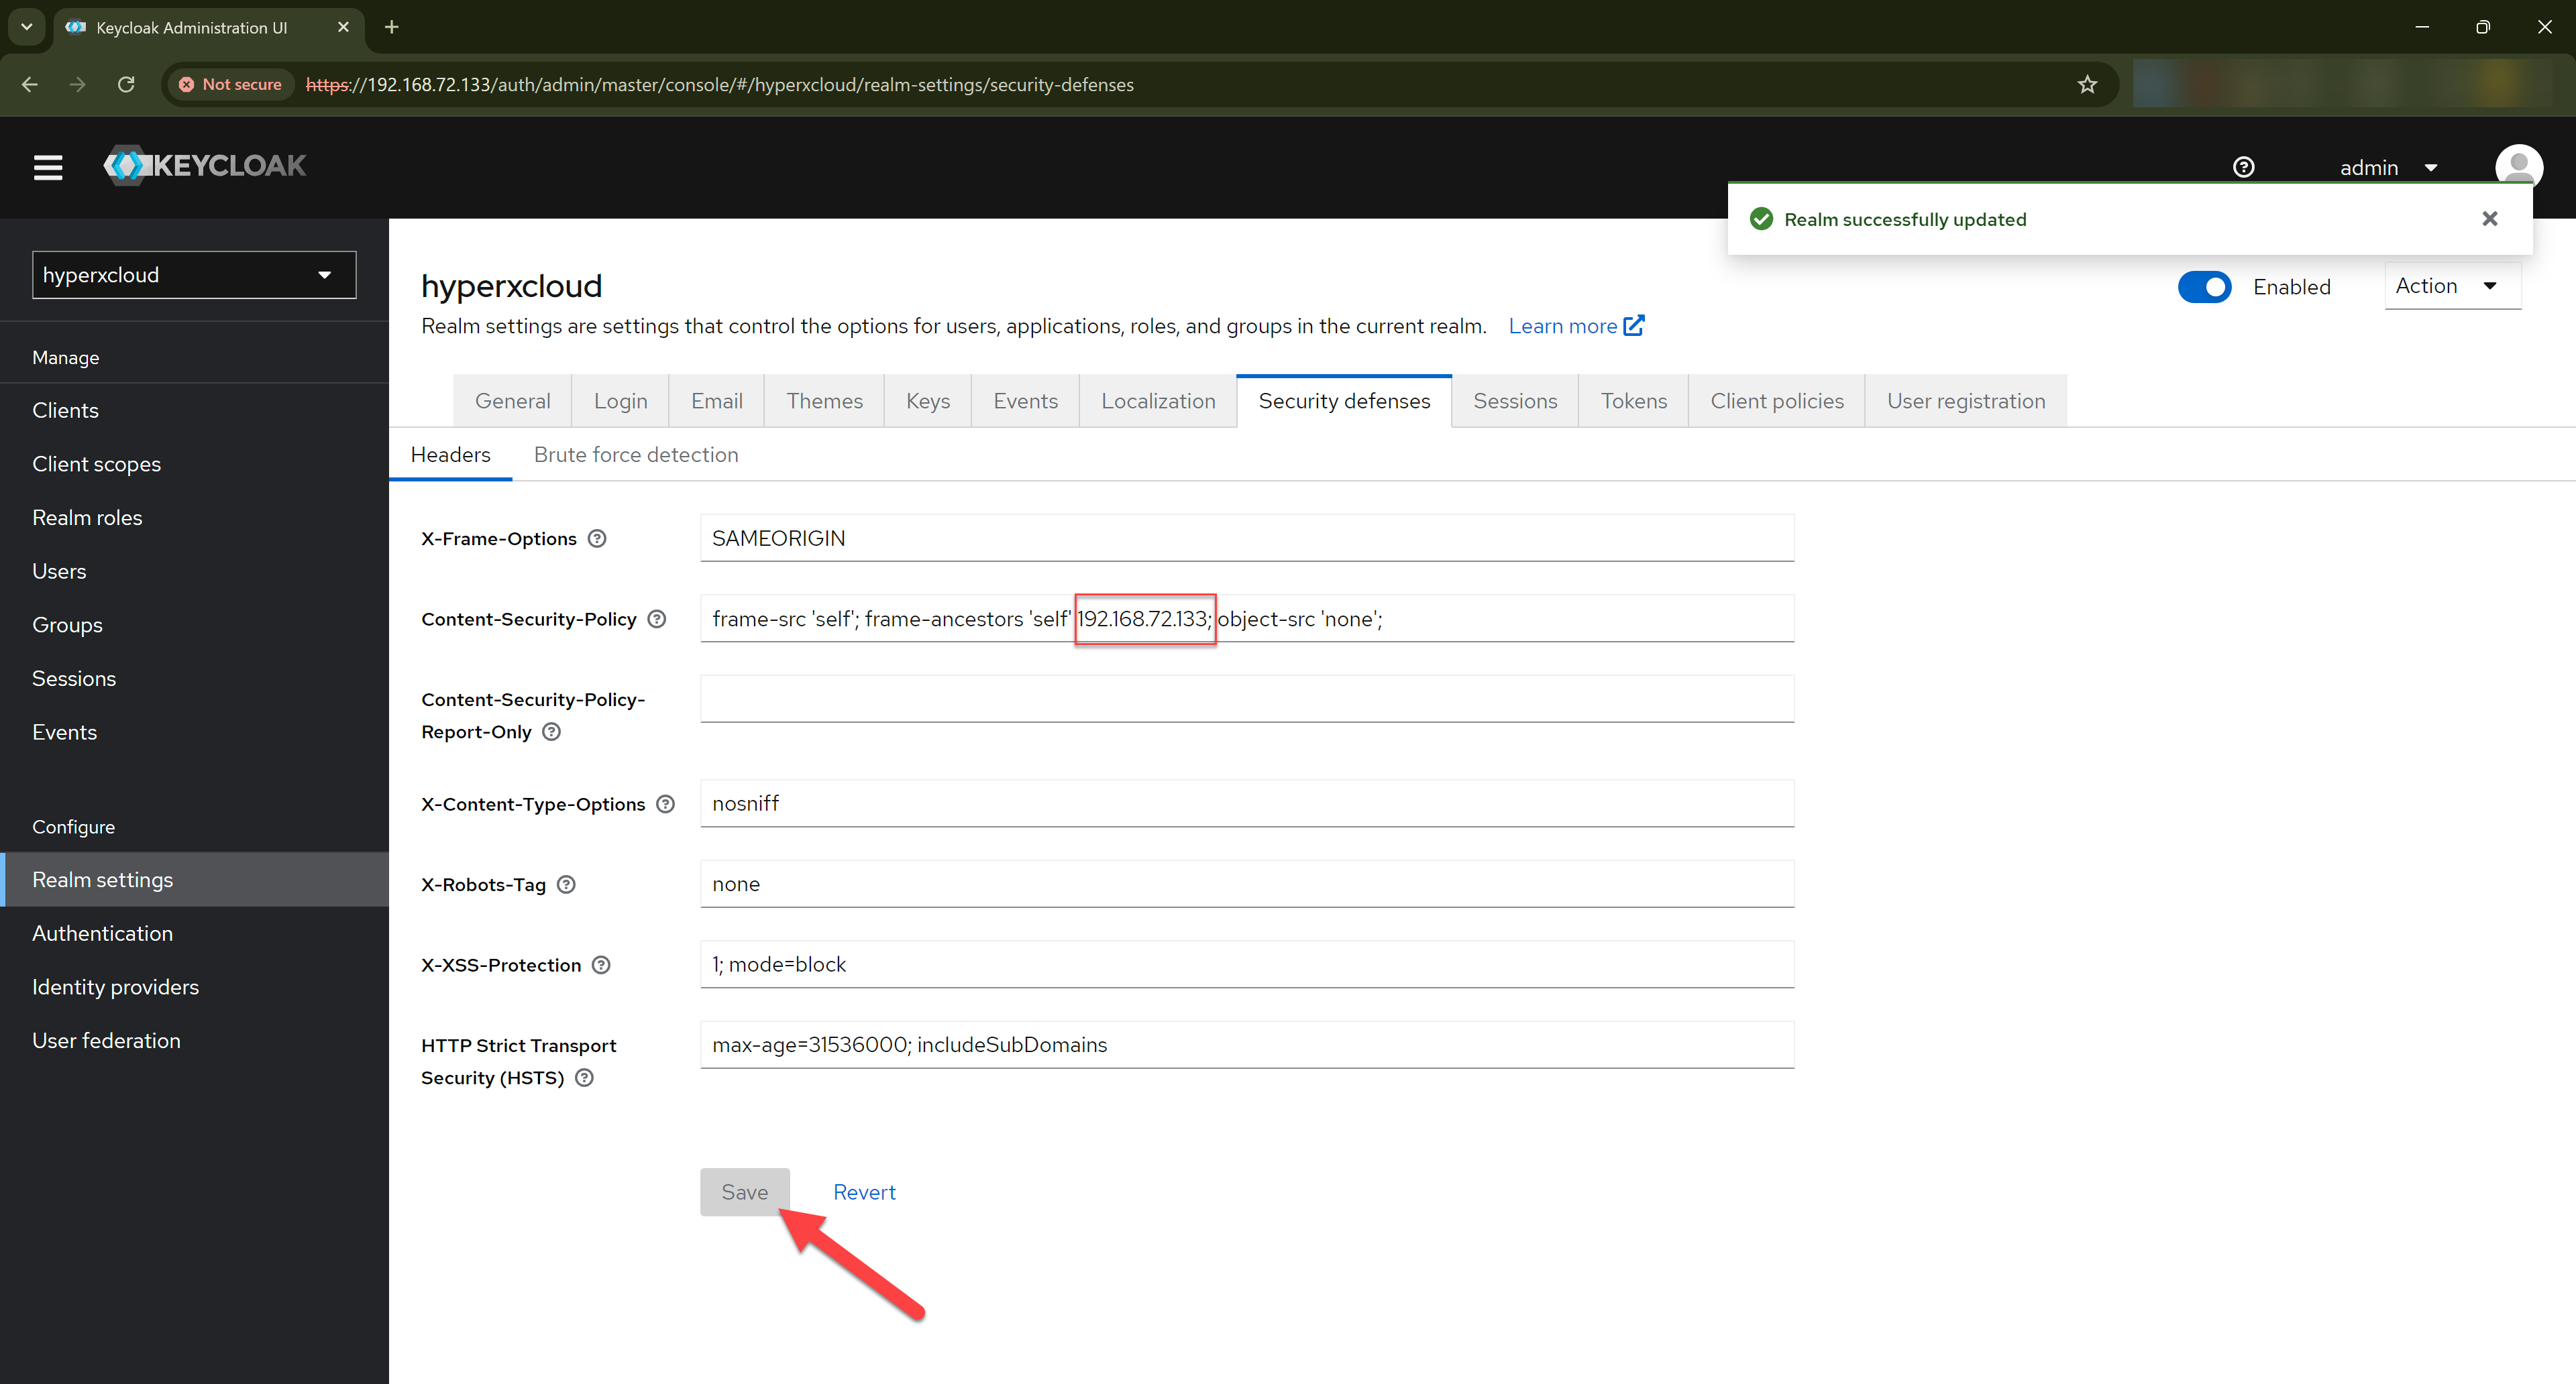Show help for HSTS field
Screen dimensions: 2576x1384
(x=585, y=1077)
